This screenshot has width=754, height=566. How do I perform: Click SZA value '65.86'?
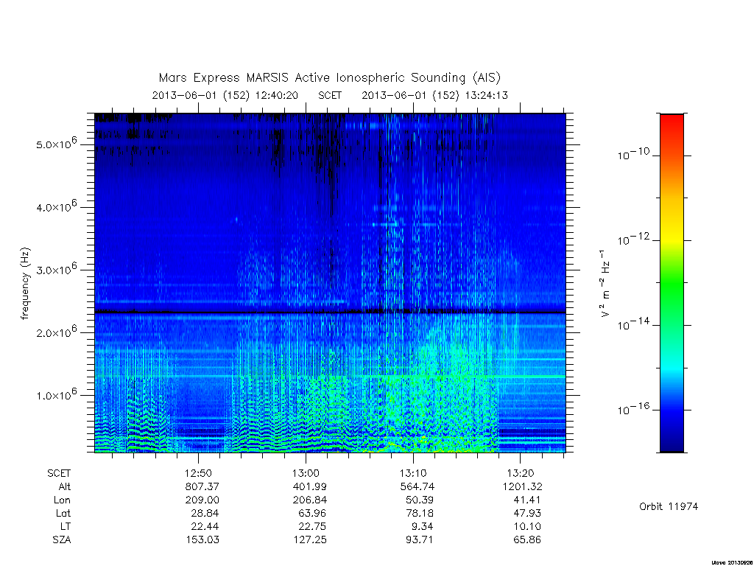(x=527, y=540)
